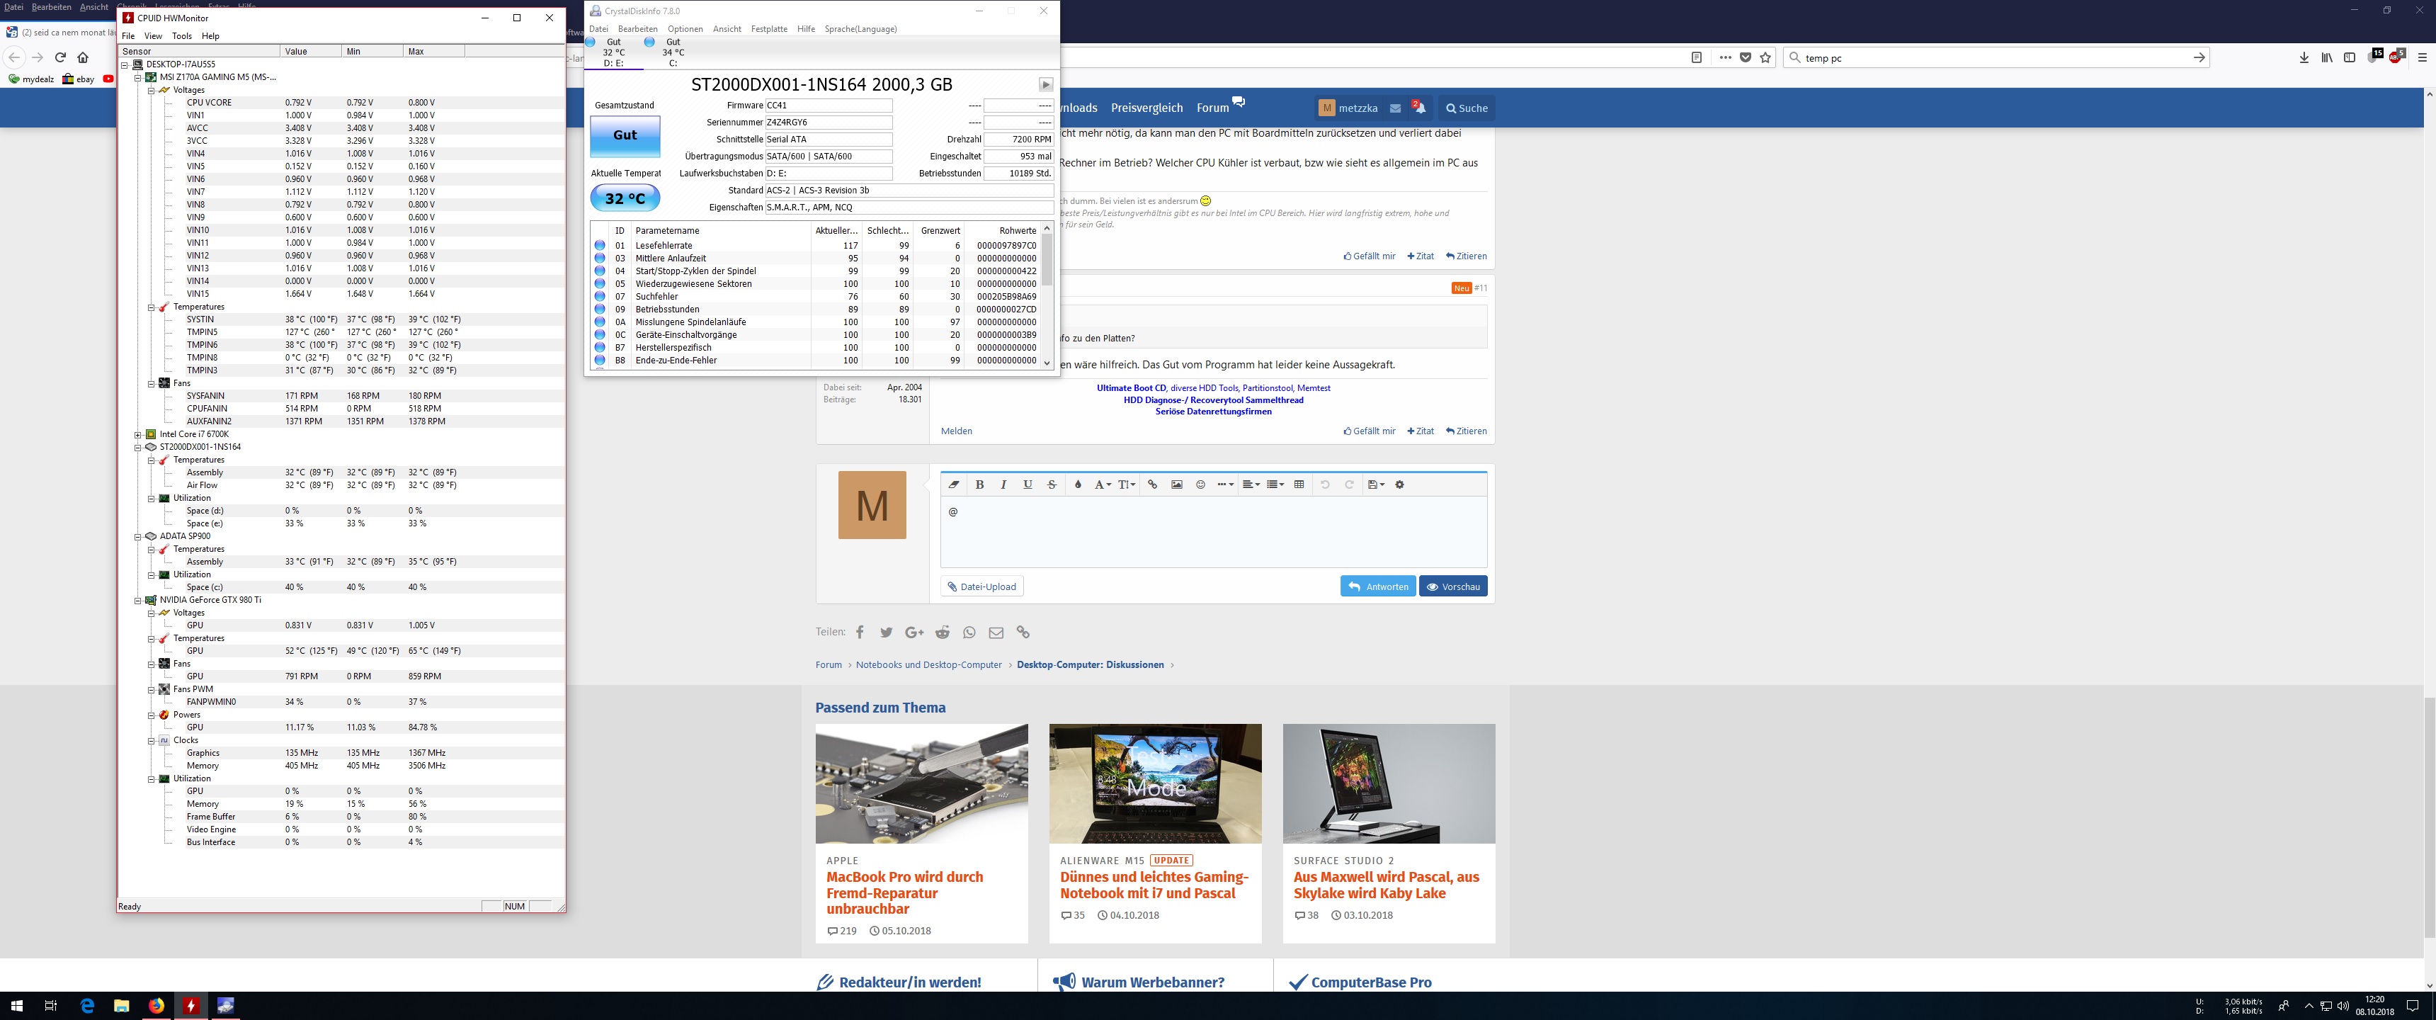The width and height of the screenshot is (2436, 1020).
Task: Collapse the Voltages node under MSI Z170A
Action: [152, 90]
